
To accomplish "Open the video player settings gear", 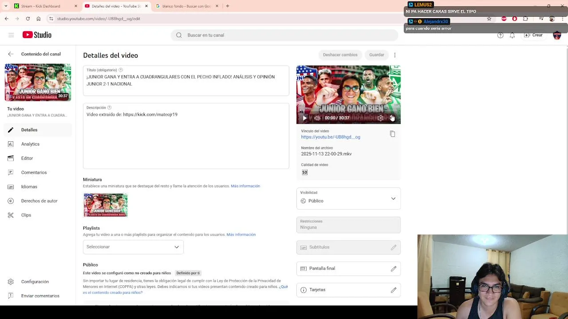I will 380,118.
